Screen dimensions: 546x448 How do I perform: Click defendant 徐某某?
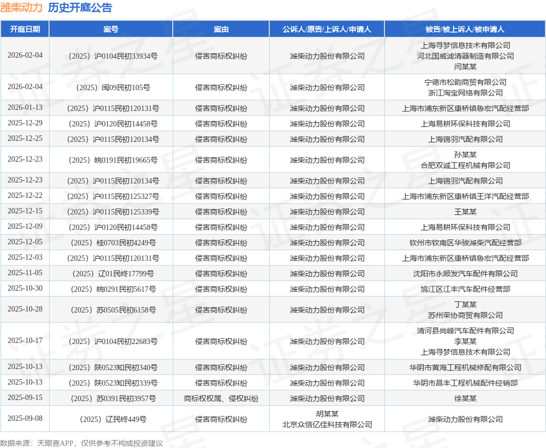coord(465,398)
